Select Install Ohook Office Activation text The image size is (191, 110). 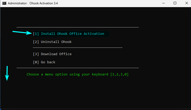tap(73, 34)
